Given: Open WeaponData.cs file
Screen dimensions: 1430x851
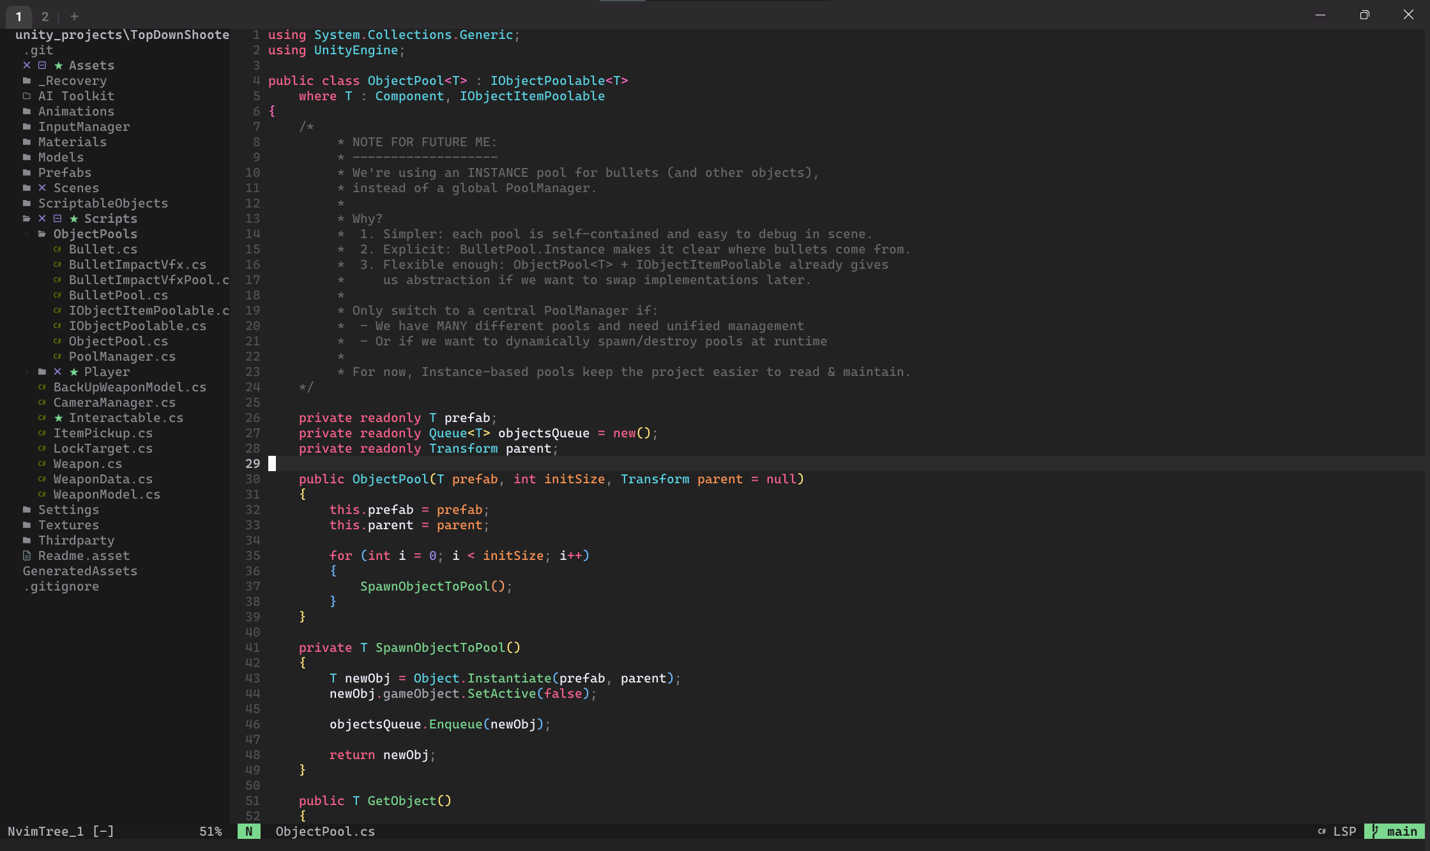Looking at the screenshot, I should click(103, 479).
